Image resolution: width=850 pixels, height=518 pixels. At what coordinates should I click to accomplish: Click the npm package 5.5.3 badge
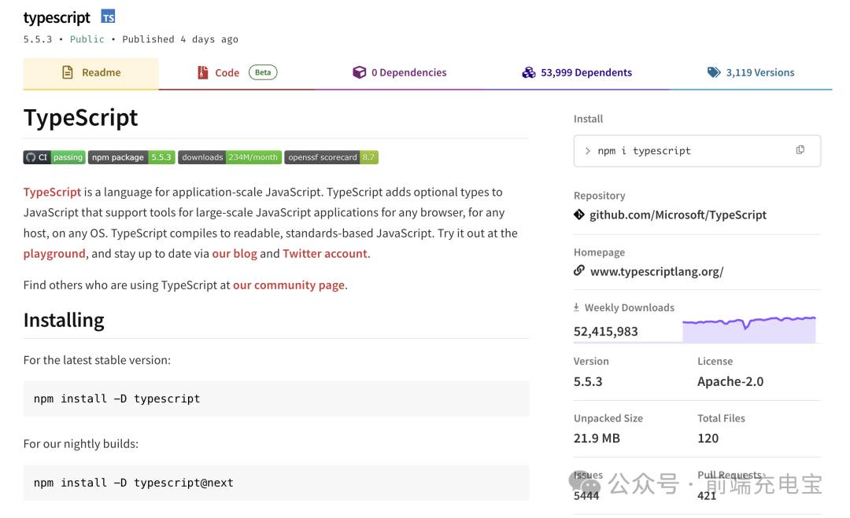tap(131, 157)
